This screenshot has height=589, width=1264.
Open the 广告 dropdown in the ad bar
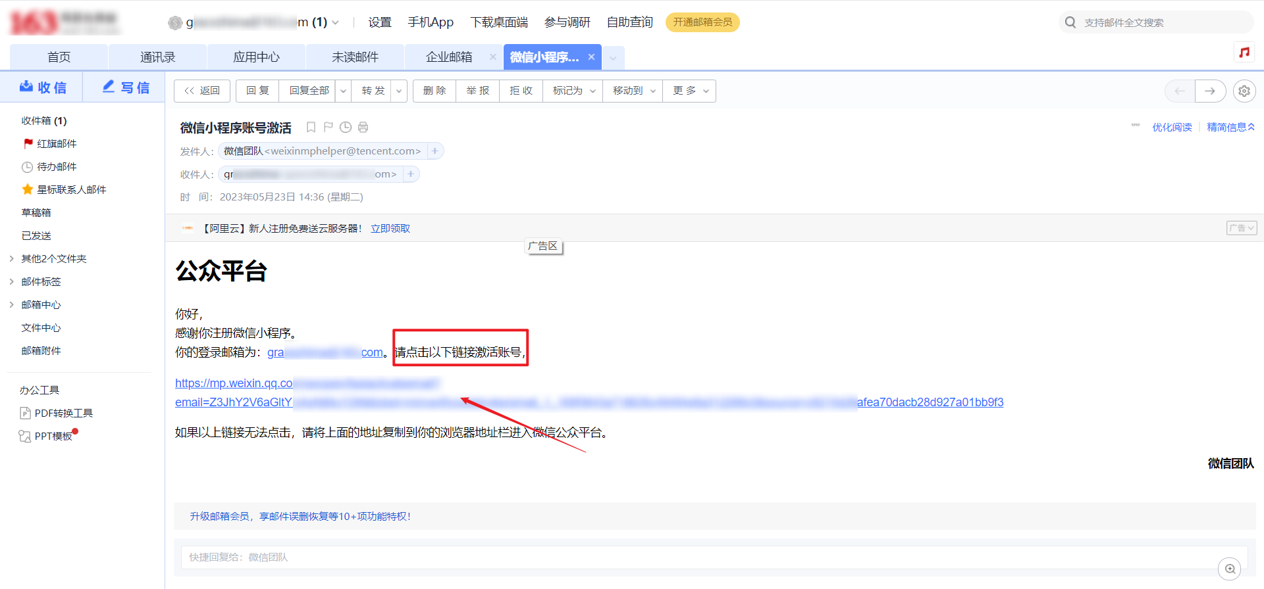(x=1242, y=228)
